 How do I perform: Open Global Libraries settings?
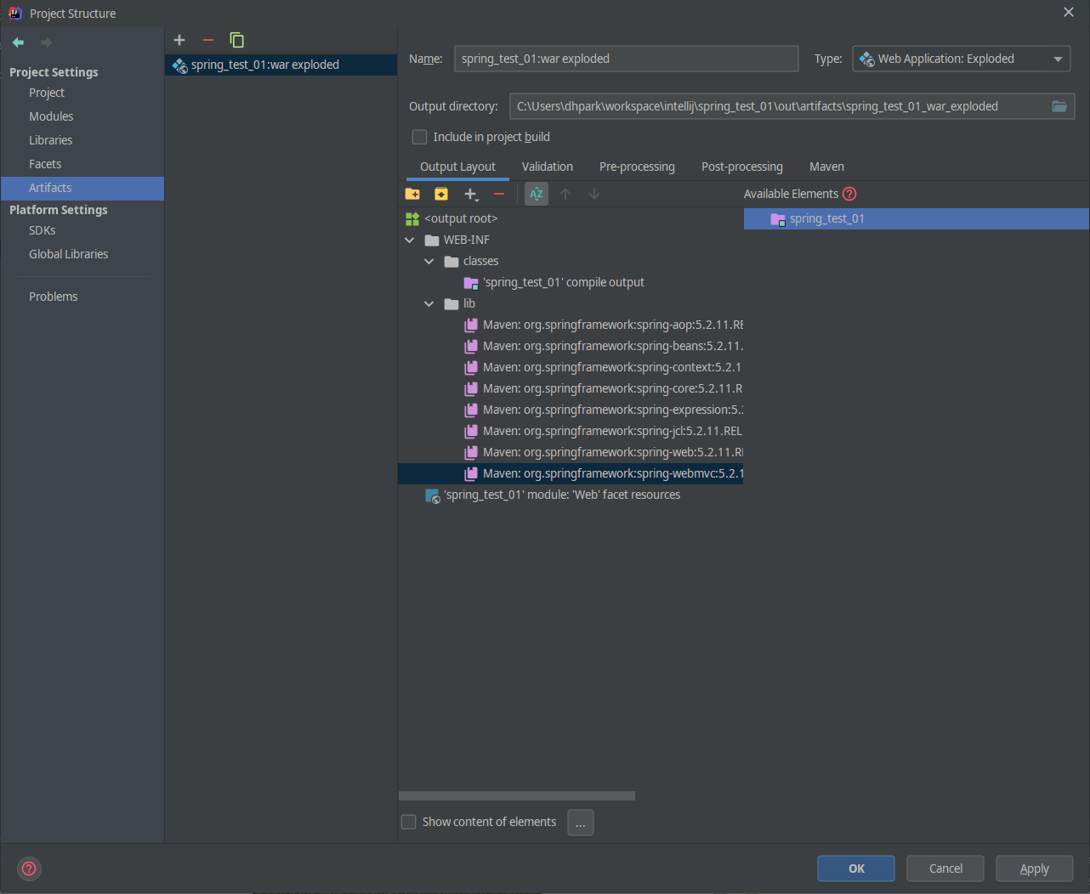point(69,254)
